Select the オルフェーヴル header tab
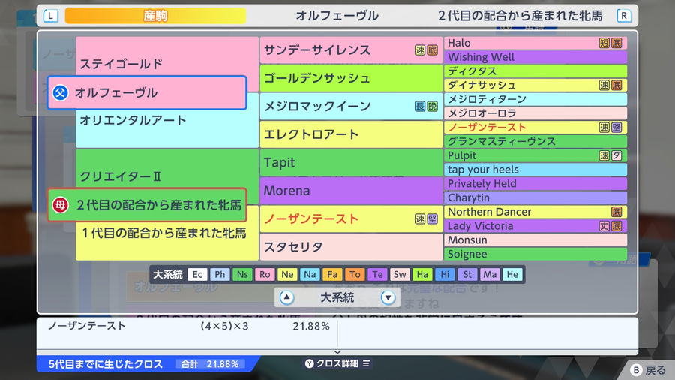The width and height of the screenshot is (675, 380). 337,16
